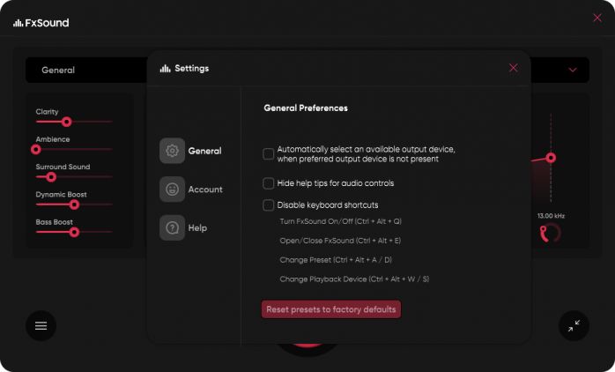Open the hamburger menu button
Image resolution: width=615 pixels, height=372 pixels.
tap(41, 325)
